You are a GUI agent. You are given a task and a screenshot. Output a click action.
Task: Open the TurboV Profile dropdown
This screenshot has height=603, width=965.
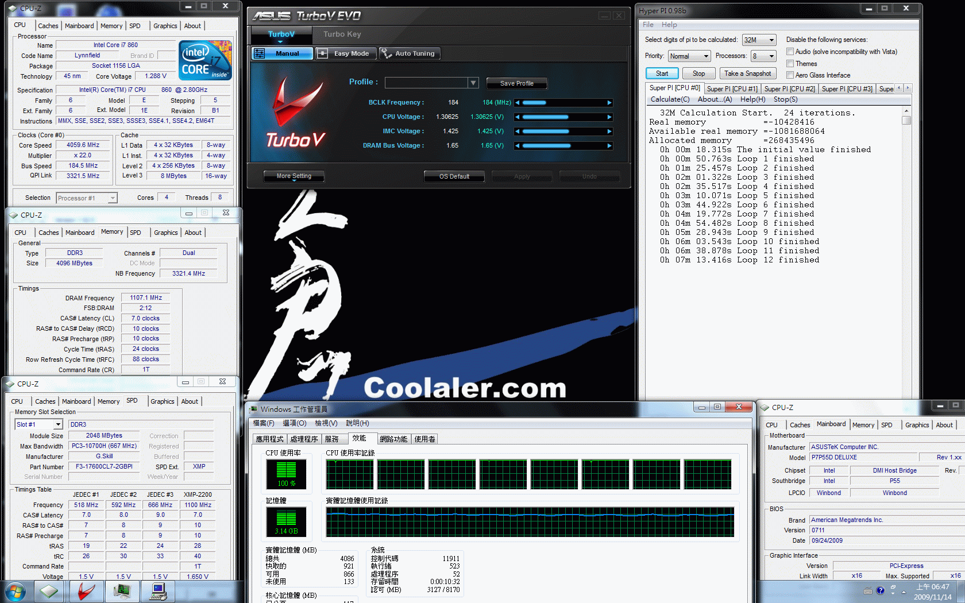(473, 83)
